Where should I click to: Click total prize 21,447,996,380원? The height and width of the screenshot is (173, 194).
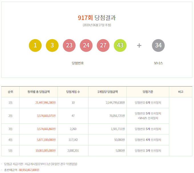click(45, 103)
